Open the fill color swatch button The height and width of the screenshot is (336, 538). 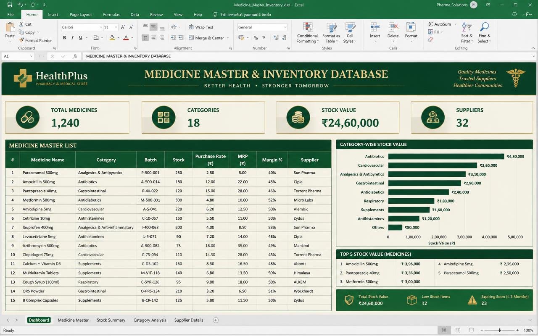point(112,38)
